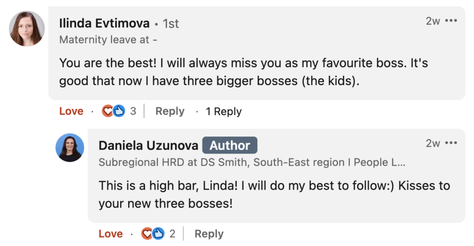Screen dimensions: 474x246
Task: Toggle Love reaction on Ilinda's comment
Action: point(71,111)
